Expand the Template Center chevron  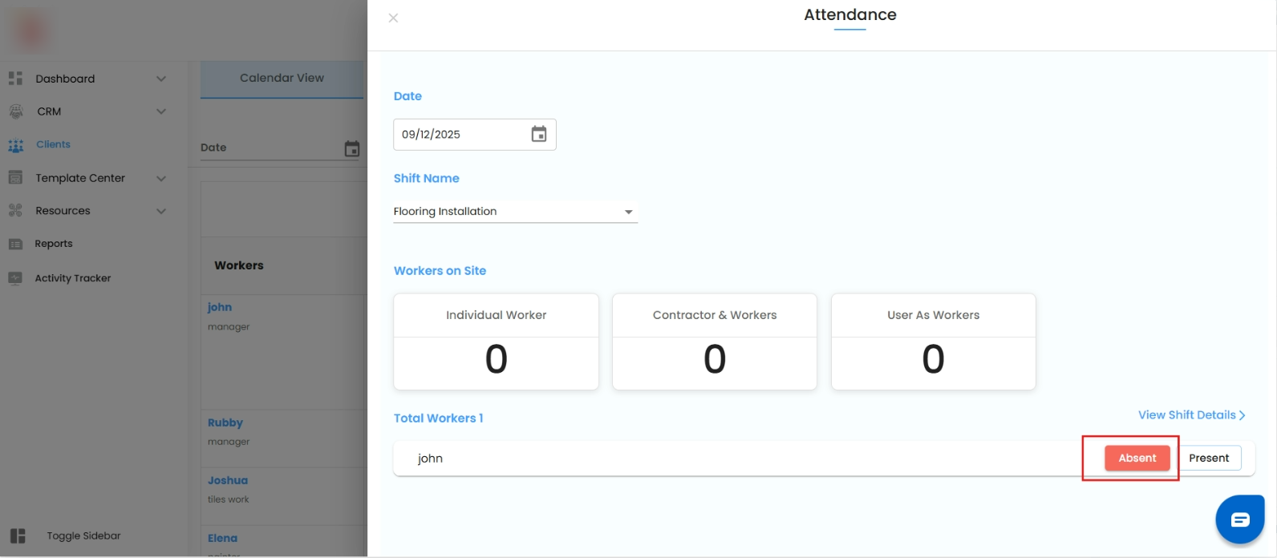pyautogui.click(x=161, y=178)
